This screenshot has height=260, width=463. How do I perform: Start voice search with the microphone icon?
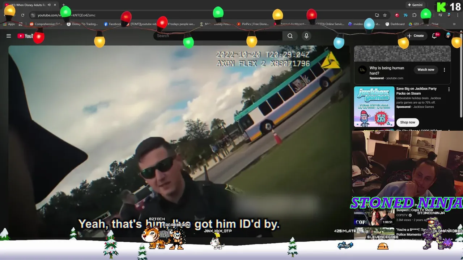click(x=306, y=36)
